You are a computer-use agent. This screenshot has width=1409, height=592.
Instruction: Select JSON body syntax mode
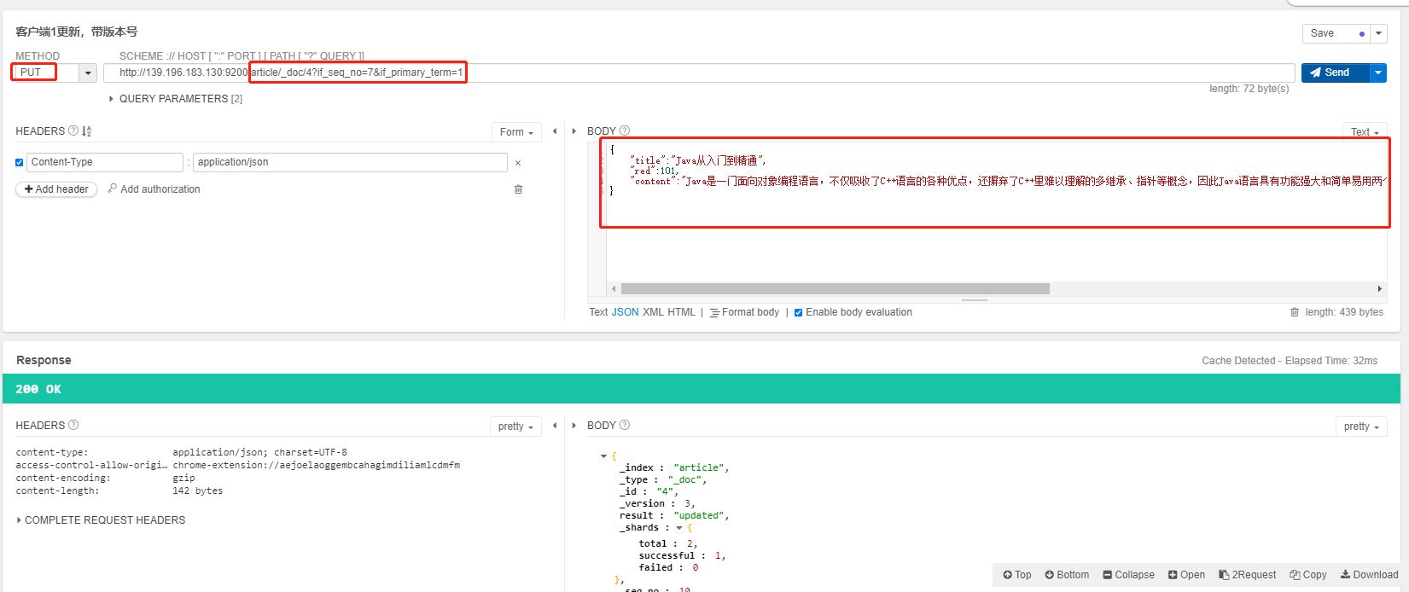tap(625, 312)
